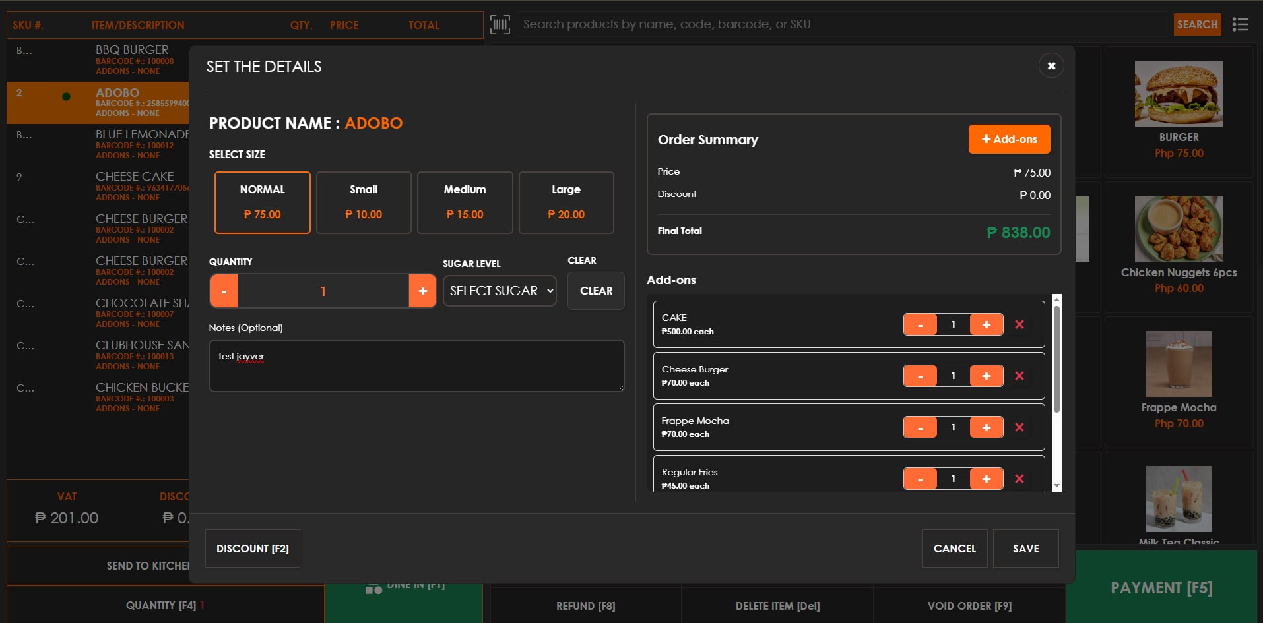The image size is (1263, 623).
Task: Select the Large size option
Action: click(566, 202)
